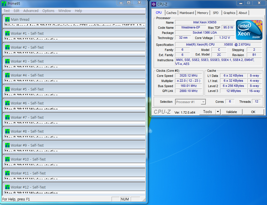Image resolution: width=267 pixels, height=205 pixels.
Task: Click the x 22.0 multiplier value
Action: [x=188, y=81]
